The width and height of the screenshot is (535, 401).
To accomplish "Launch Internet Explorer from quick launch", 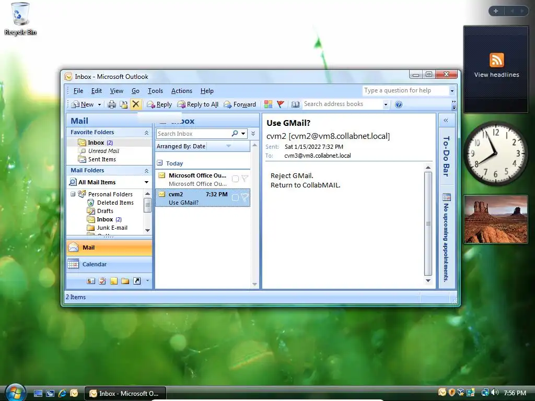I will (62, 393).
